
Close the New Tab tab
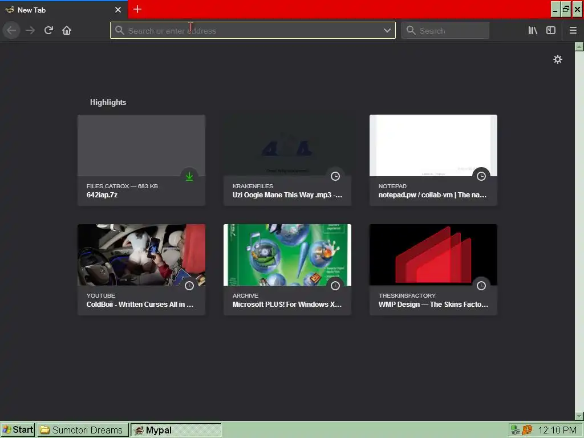(118, 10)
